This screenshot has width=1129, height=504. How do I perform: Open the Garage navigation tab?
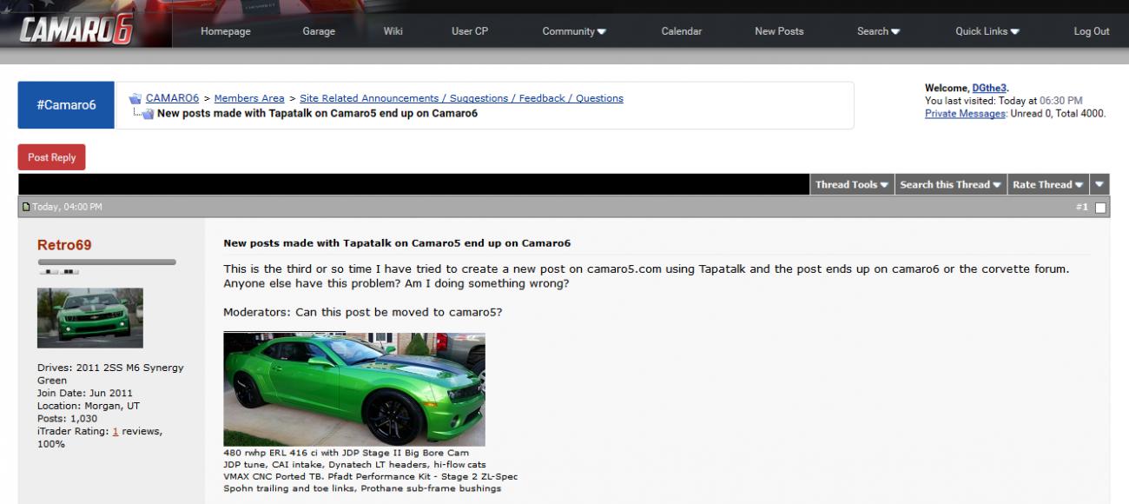(x=319, y=30)
